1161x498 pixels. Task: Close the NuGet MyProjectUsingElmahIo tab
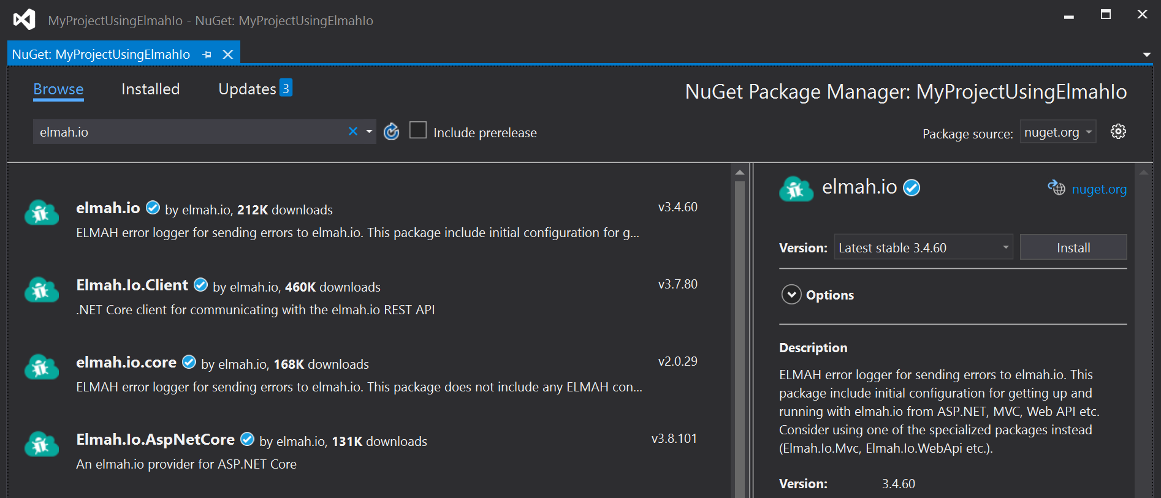tap(228, 55)
